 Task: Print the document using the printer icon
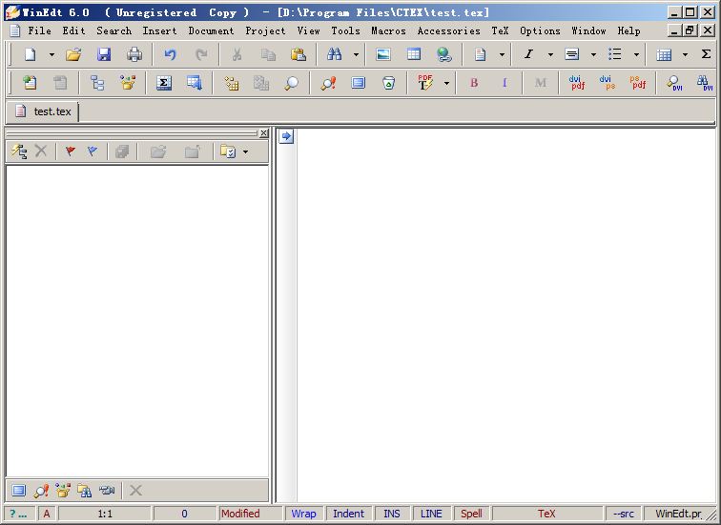coord(134,54)
